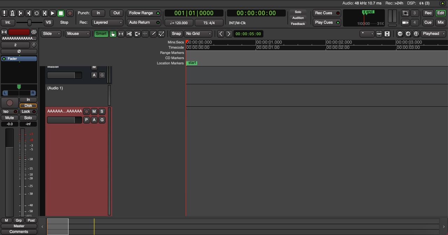The image size is (448, 235).
Task: Zoom to session button
Action: pyautogui.click(x=416, y=34)
